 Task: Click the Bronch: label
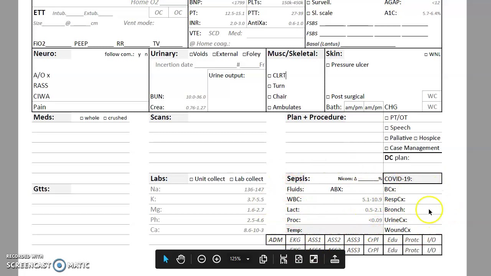click(x=395, y=210)
